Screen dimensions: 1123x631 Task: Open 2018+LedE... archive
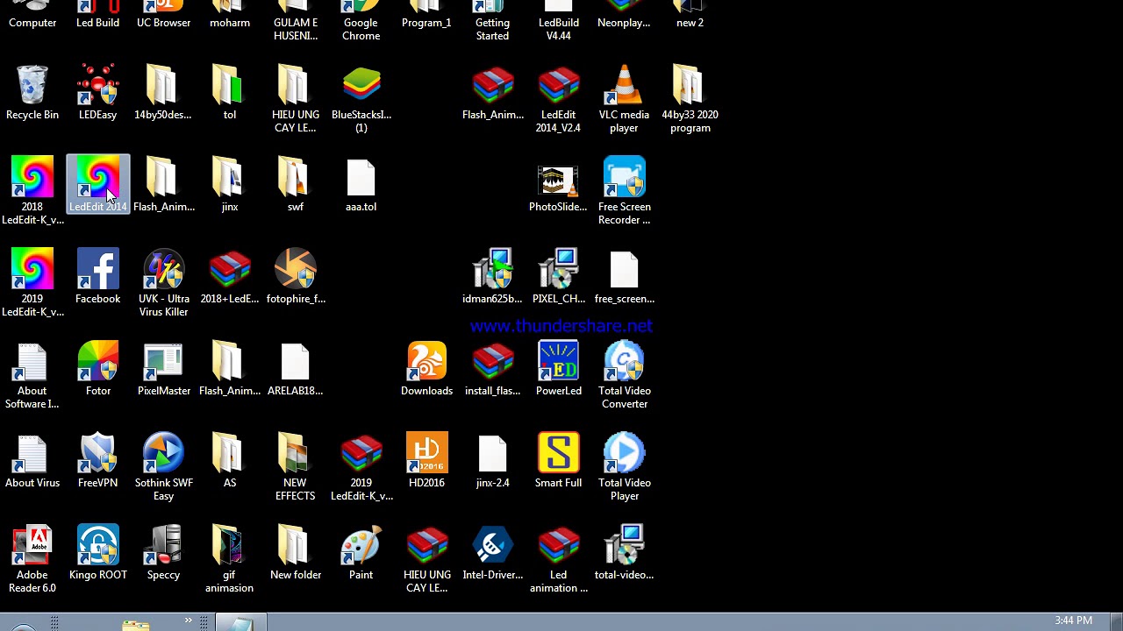pyautogui.click(x=230, y=277)
